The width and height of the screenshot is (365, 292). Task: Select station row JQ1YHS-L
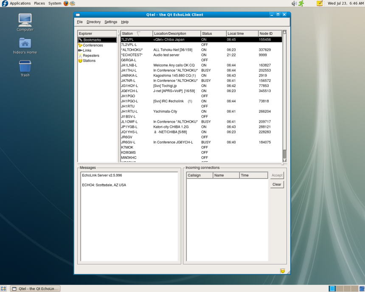[201, 132]
